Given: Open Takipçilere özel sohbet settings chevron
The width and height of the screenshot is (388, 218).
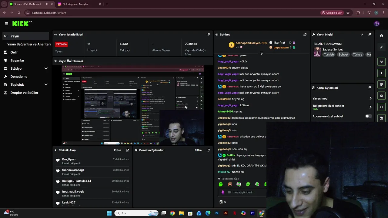Looking at the screenshot, I should pos(370,107).
